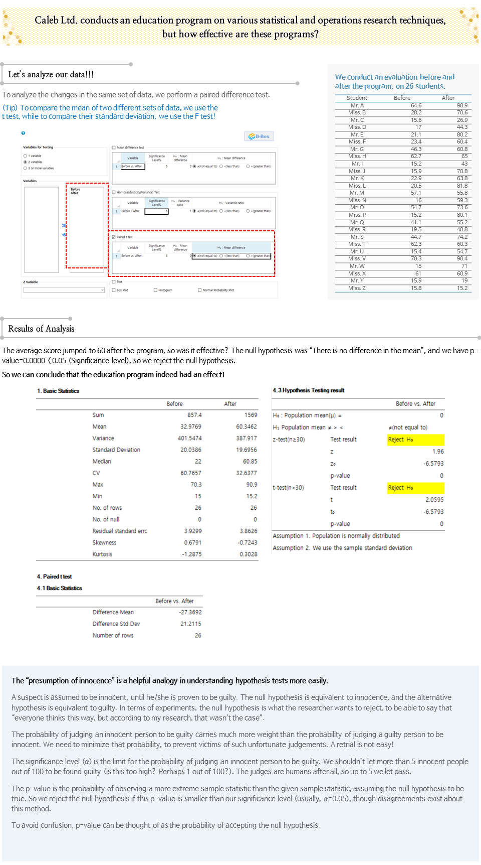This screenshot has height=865, width=481.
Task: Choose "less than" in Paired t test
Action: [221, 256]
